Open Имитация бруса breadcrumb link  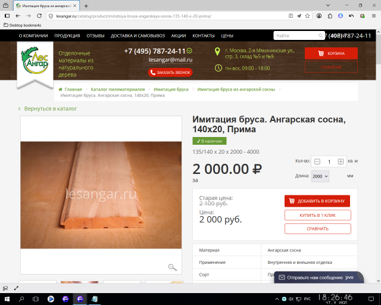tap(171, 89)
